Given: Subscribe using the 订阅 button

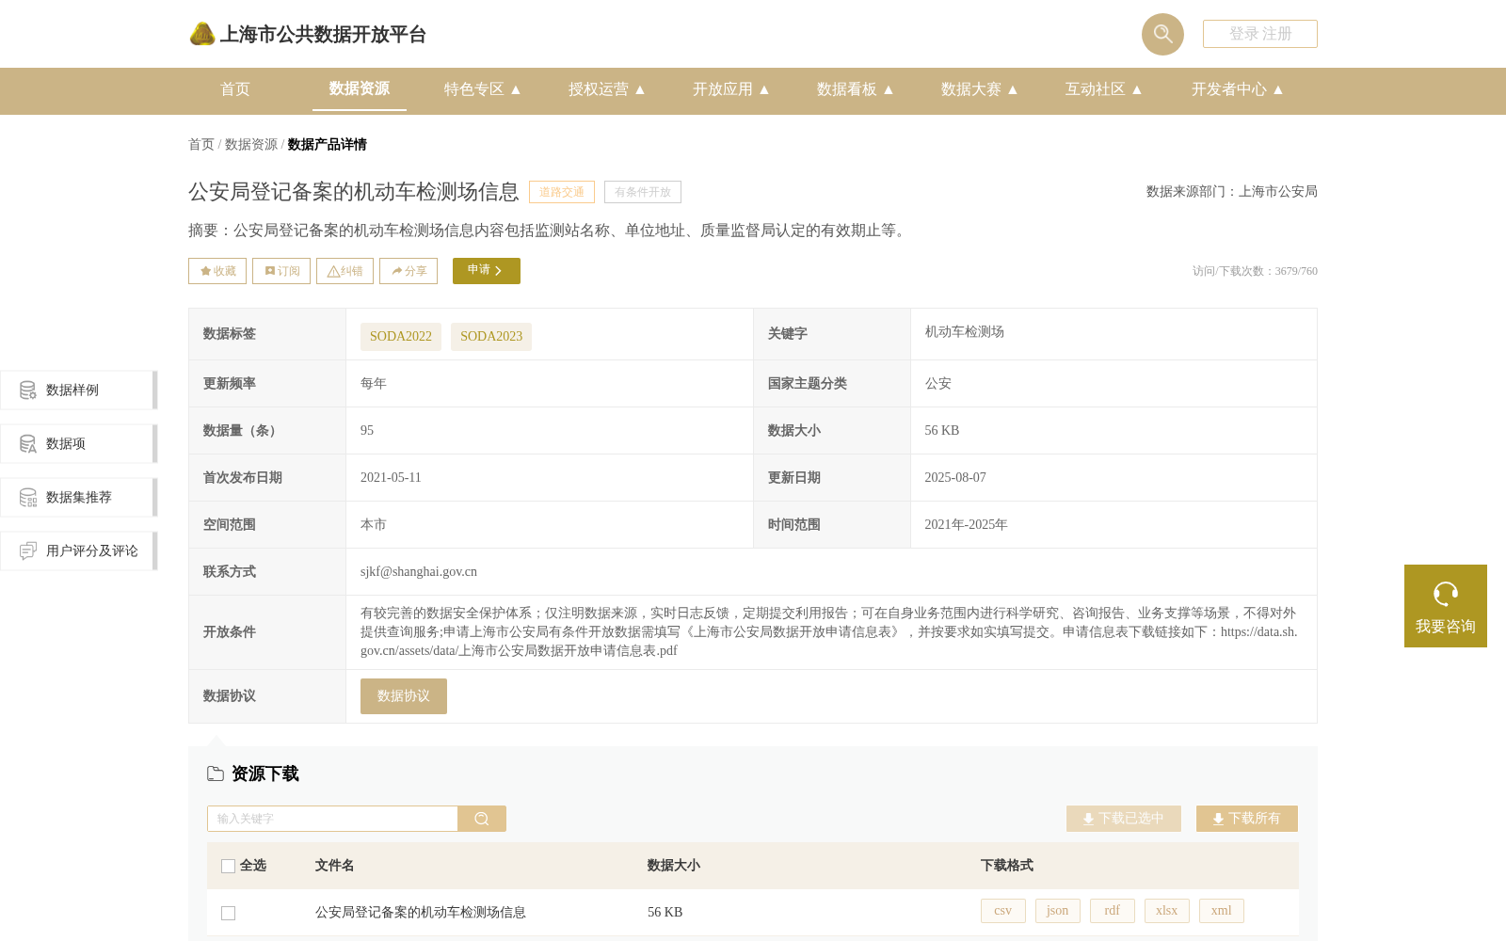Looking at the screenshot, I should tap(281, 271).
